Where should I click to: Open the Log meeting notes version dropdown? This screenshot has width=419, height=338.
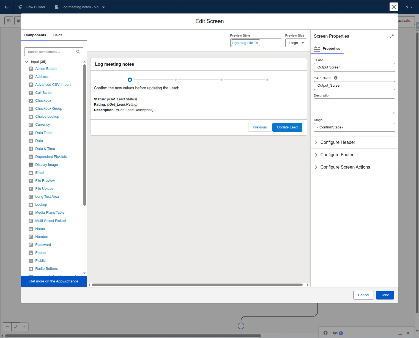point(103,7)
